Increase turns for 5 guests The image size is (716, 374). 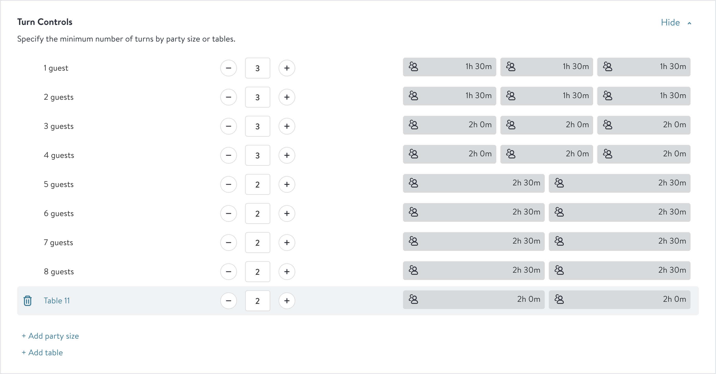click(x=287, y=184)
